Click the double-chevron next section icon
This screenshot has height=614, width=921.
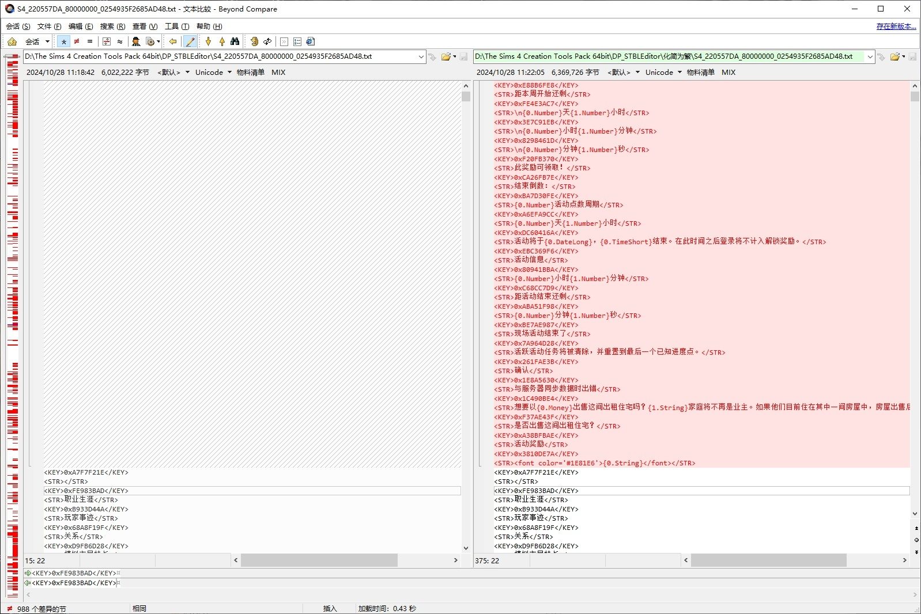(284, 41)
